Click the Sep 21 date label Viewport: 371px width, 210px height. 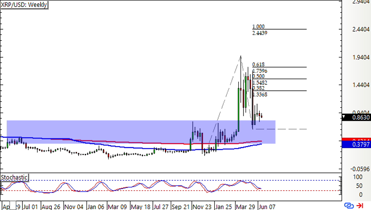click(180, 207)
